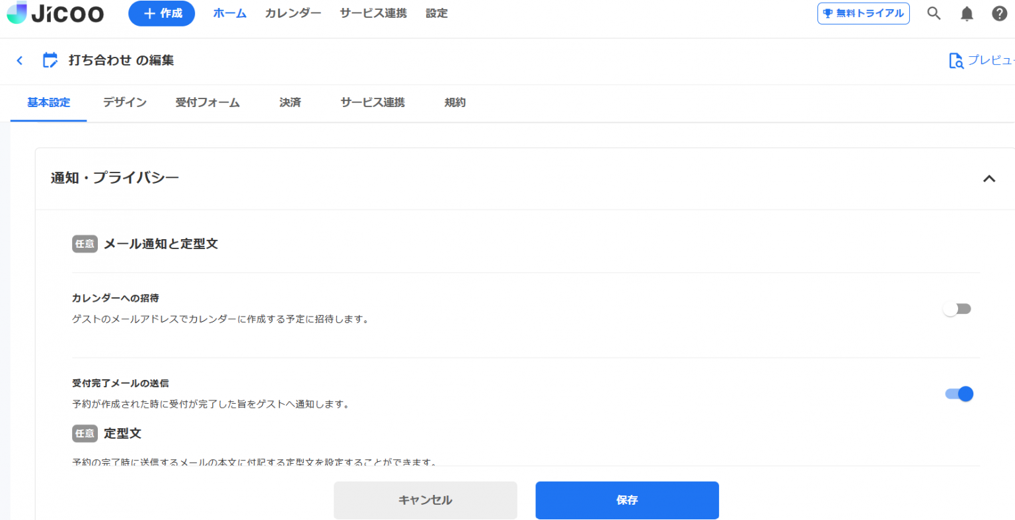1015x520 pixels.
Task: Open 設定 from the navigation bar
Action: (x=436, y=13)
